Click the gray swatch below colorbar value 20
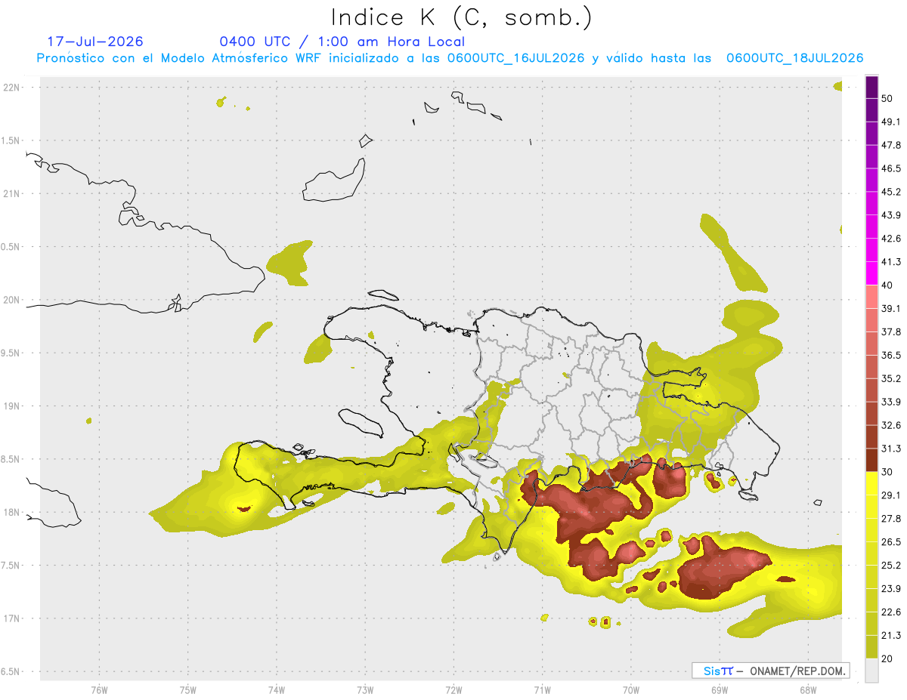 (x=871, y=670)
